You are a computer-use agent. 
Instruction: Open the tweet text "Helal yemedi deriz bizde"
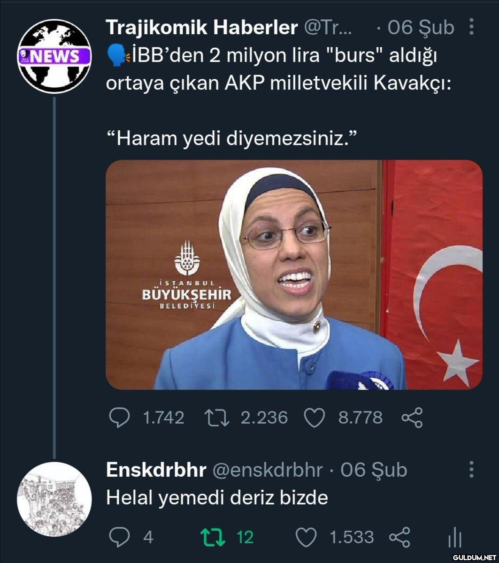tap(217, 497)
